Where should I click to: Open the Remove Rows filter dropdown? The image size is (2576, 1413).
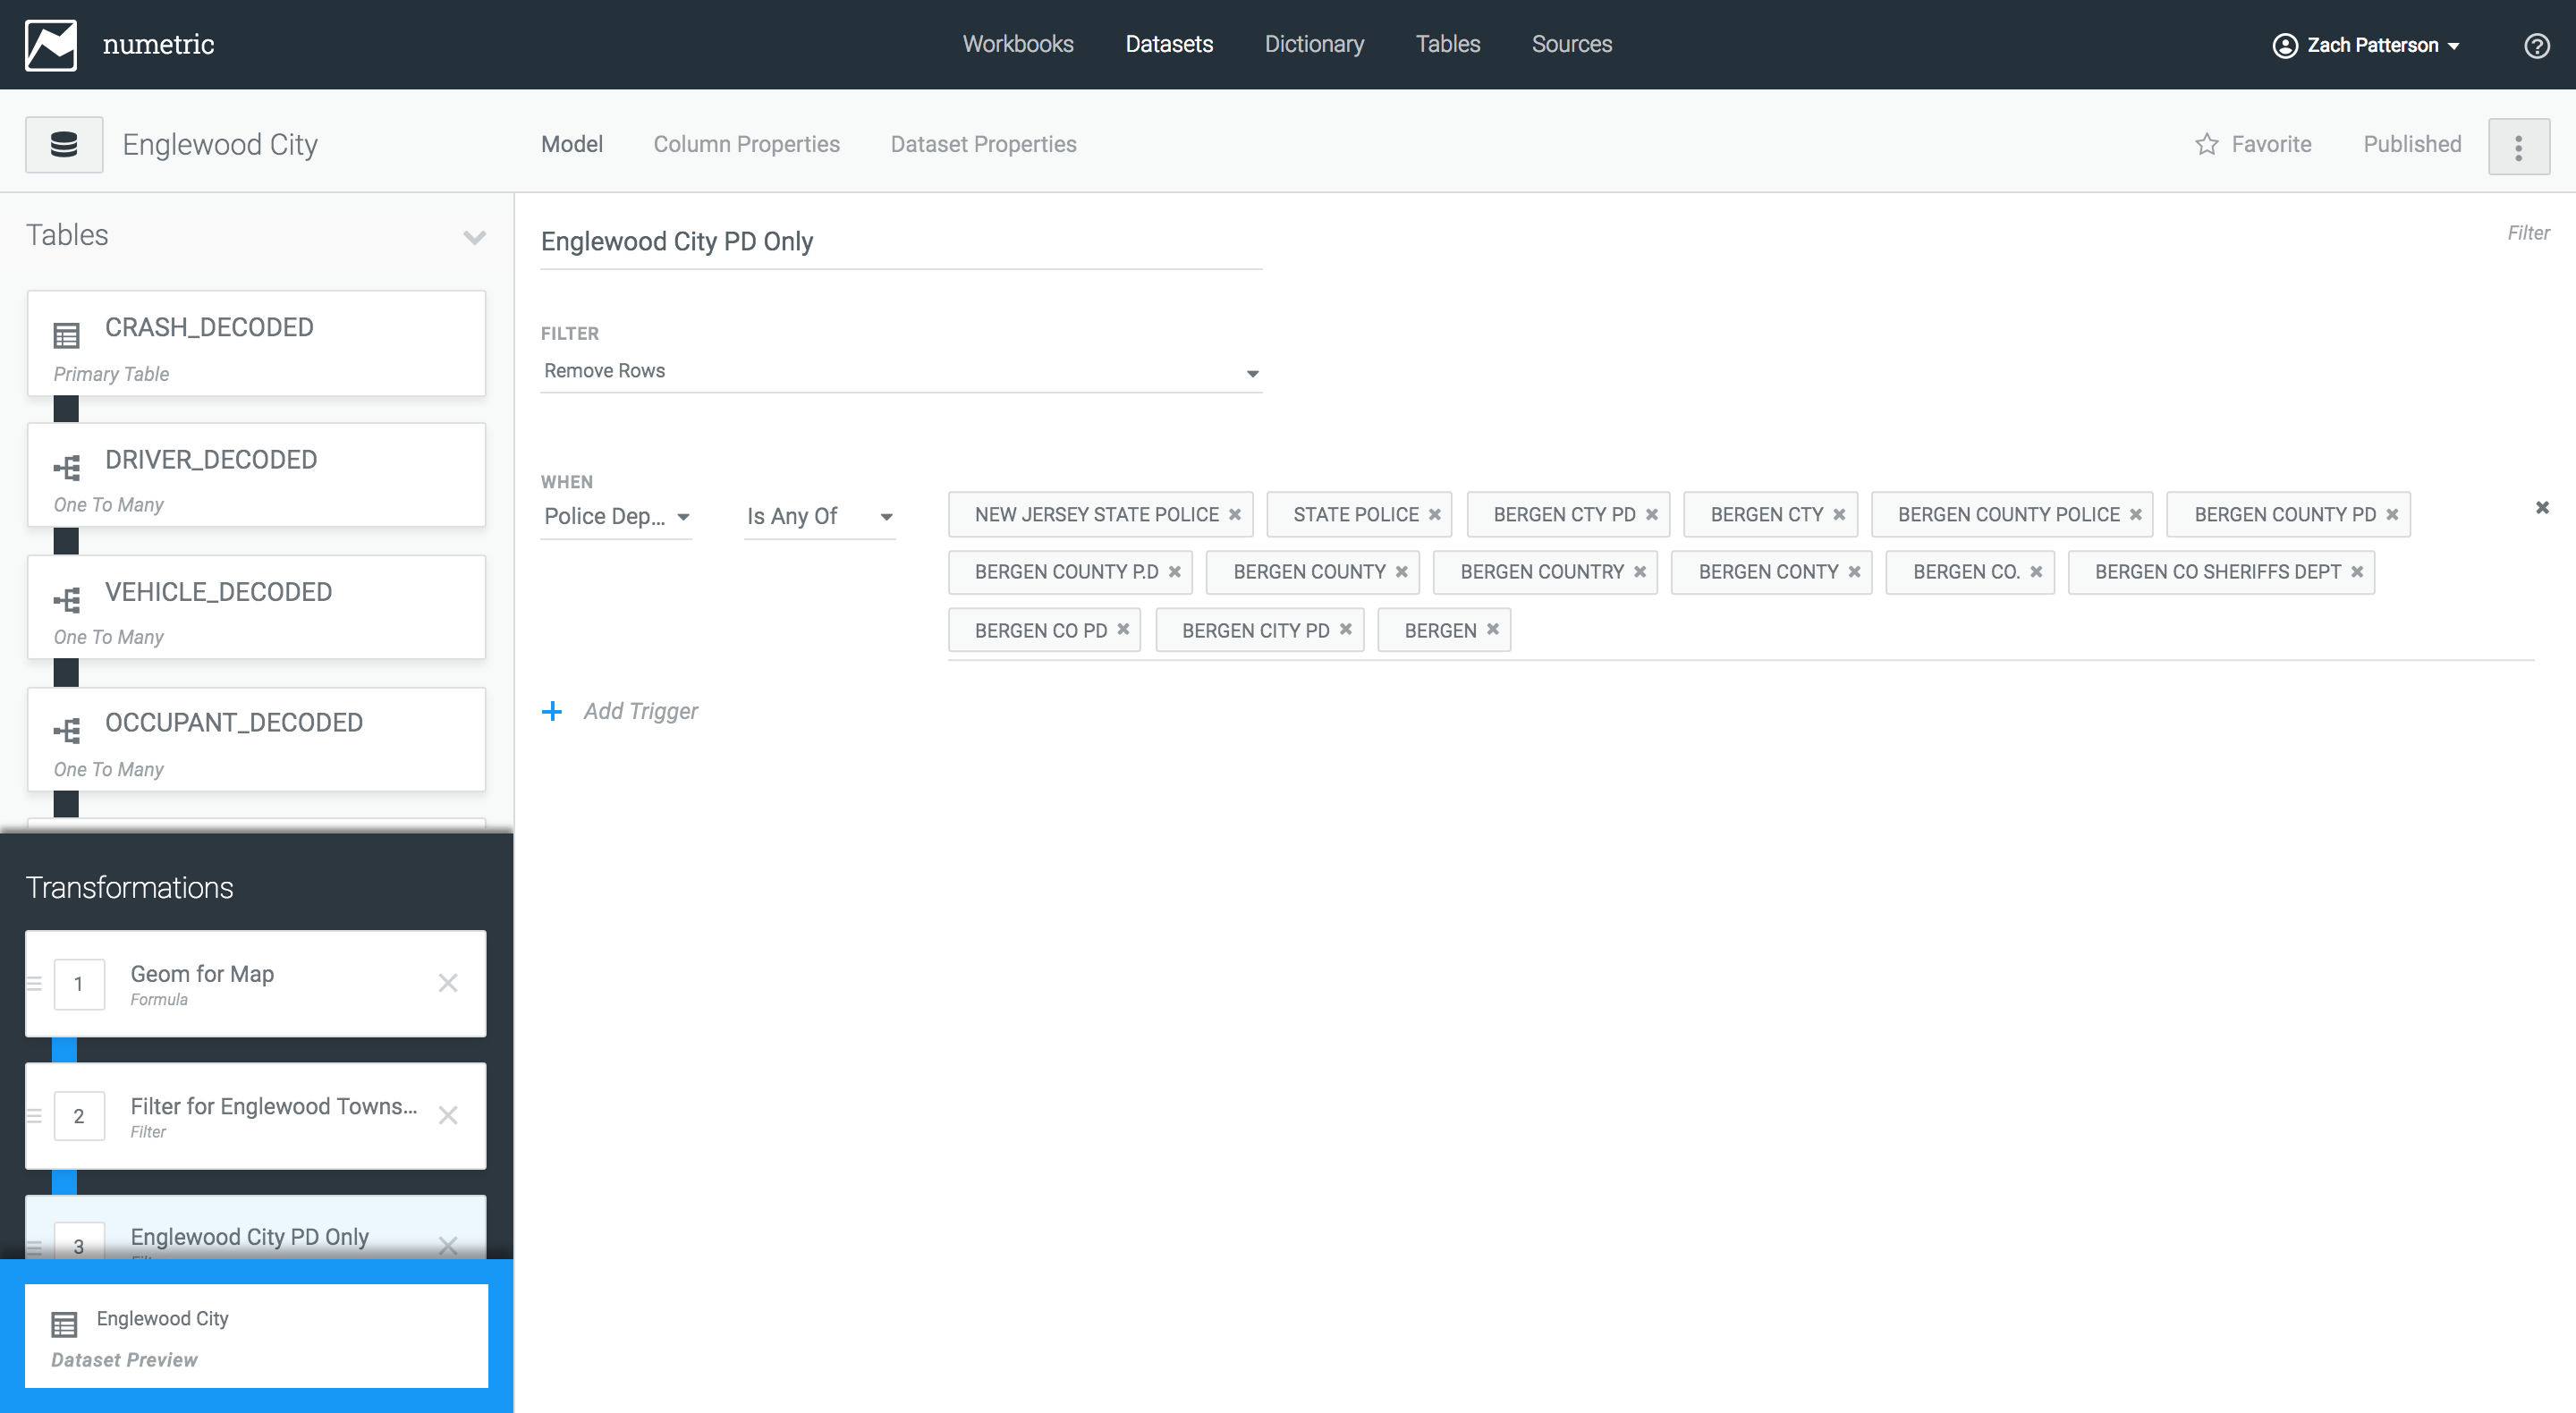(x=900, y=371)
